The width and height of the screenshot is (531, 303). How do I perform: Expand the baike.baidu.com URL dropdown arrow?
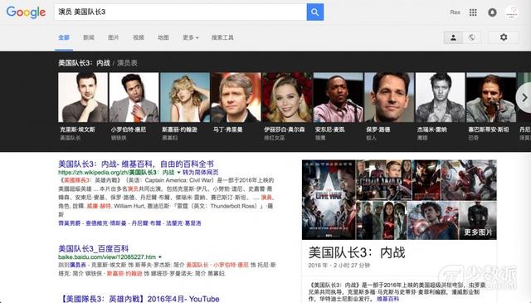(160, 257)
